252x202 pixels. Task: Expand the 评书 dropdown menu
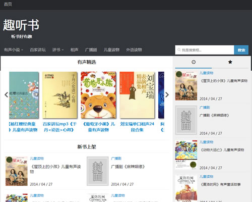[58, 49]
